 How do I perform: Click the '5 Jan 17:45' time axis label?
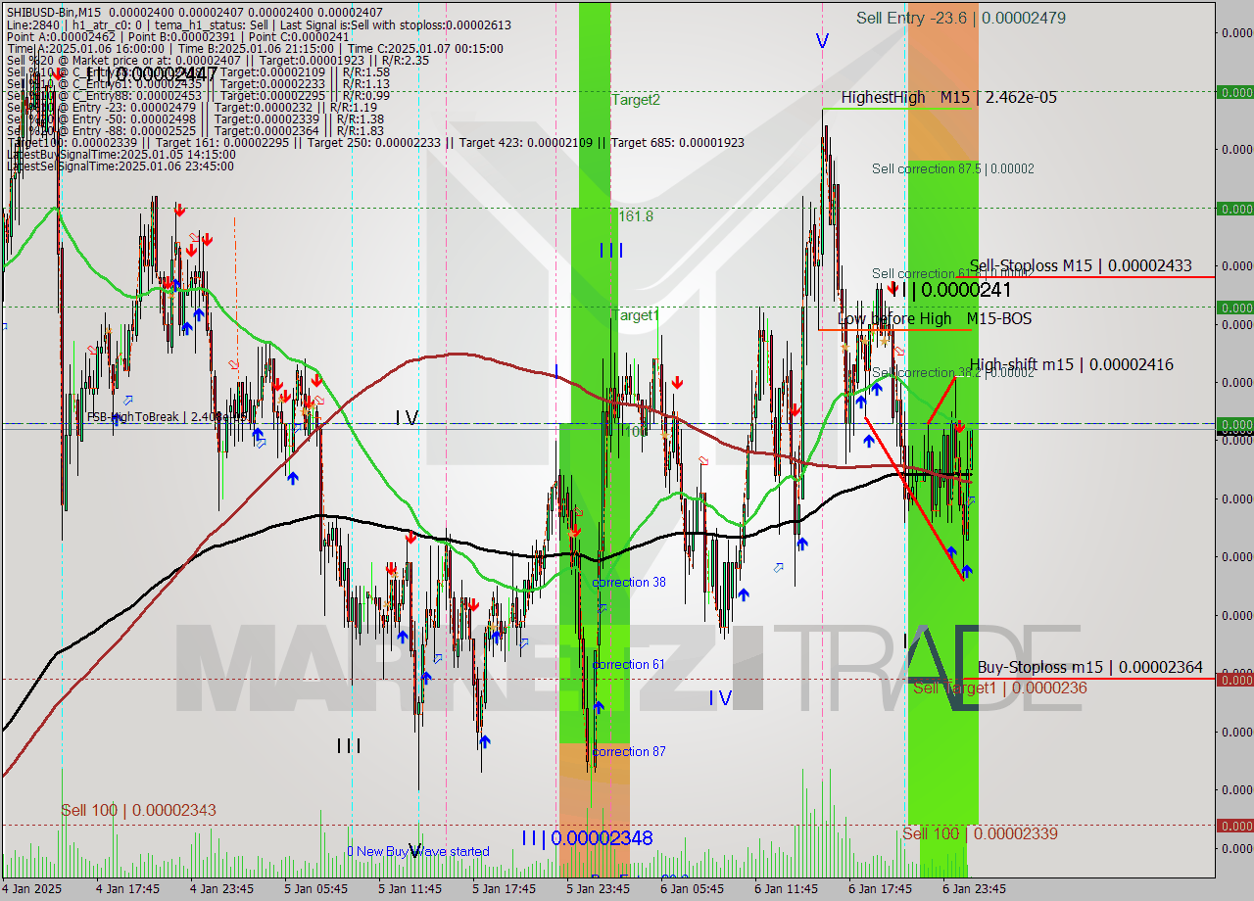coord(505,889)
